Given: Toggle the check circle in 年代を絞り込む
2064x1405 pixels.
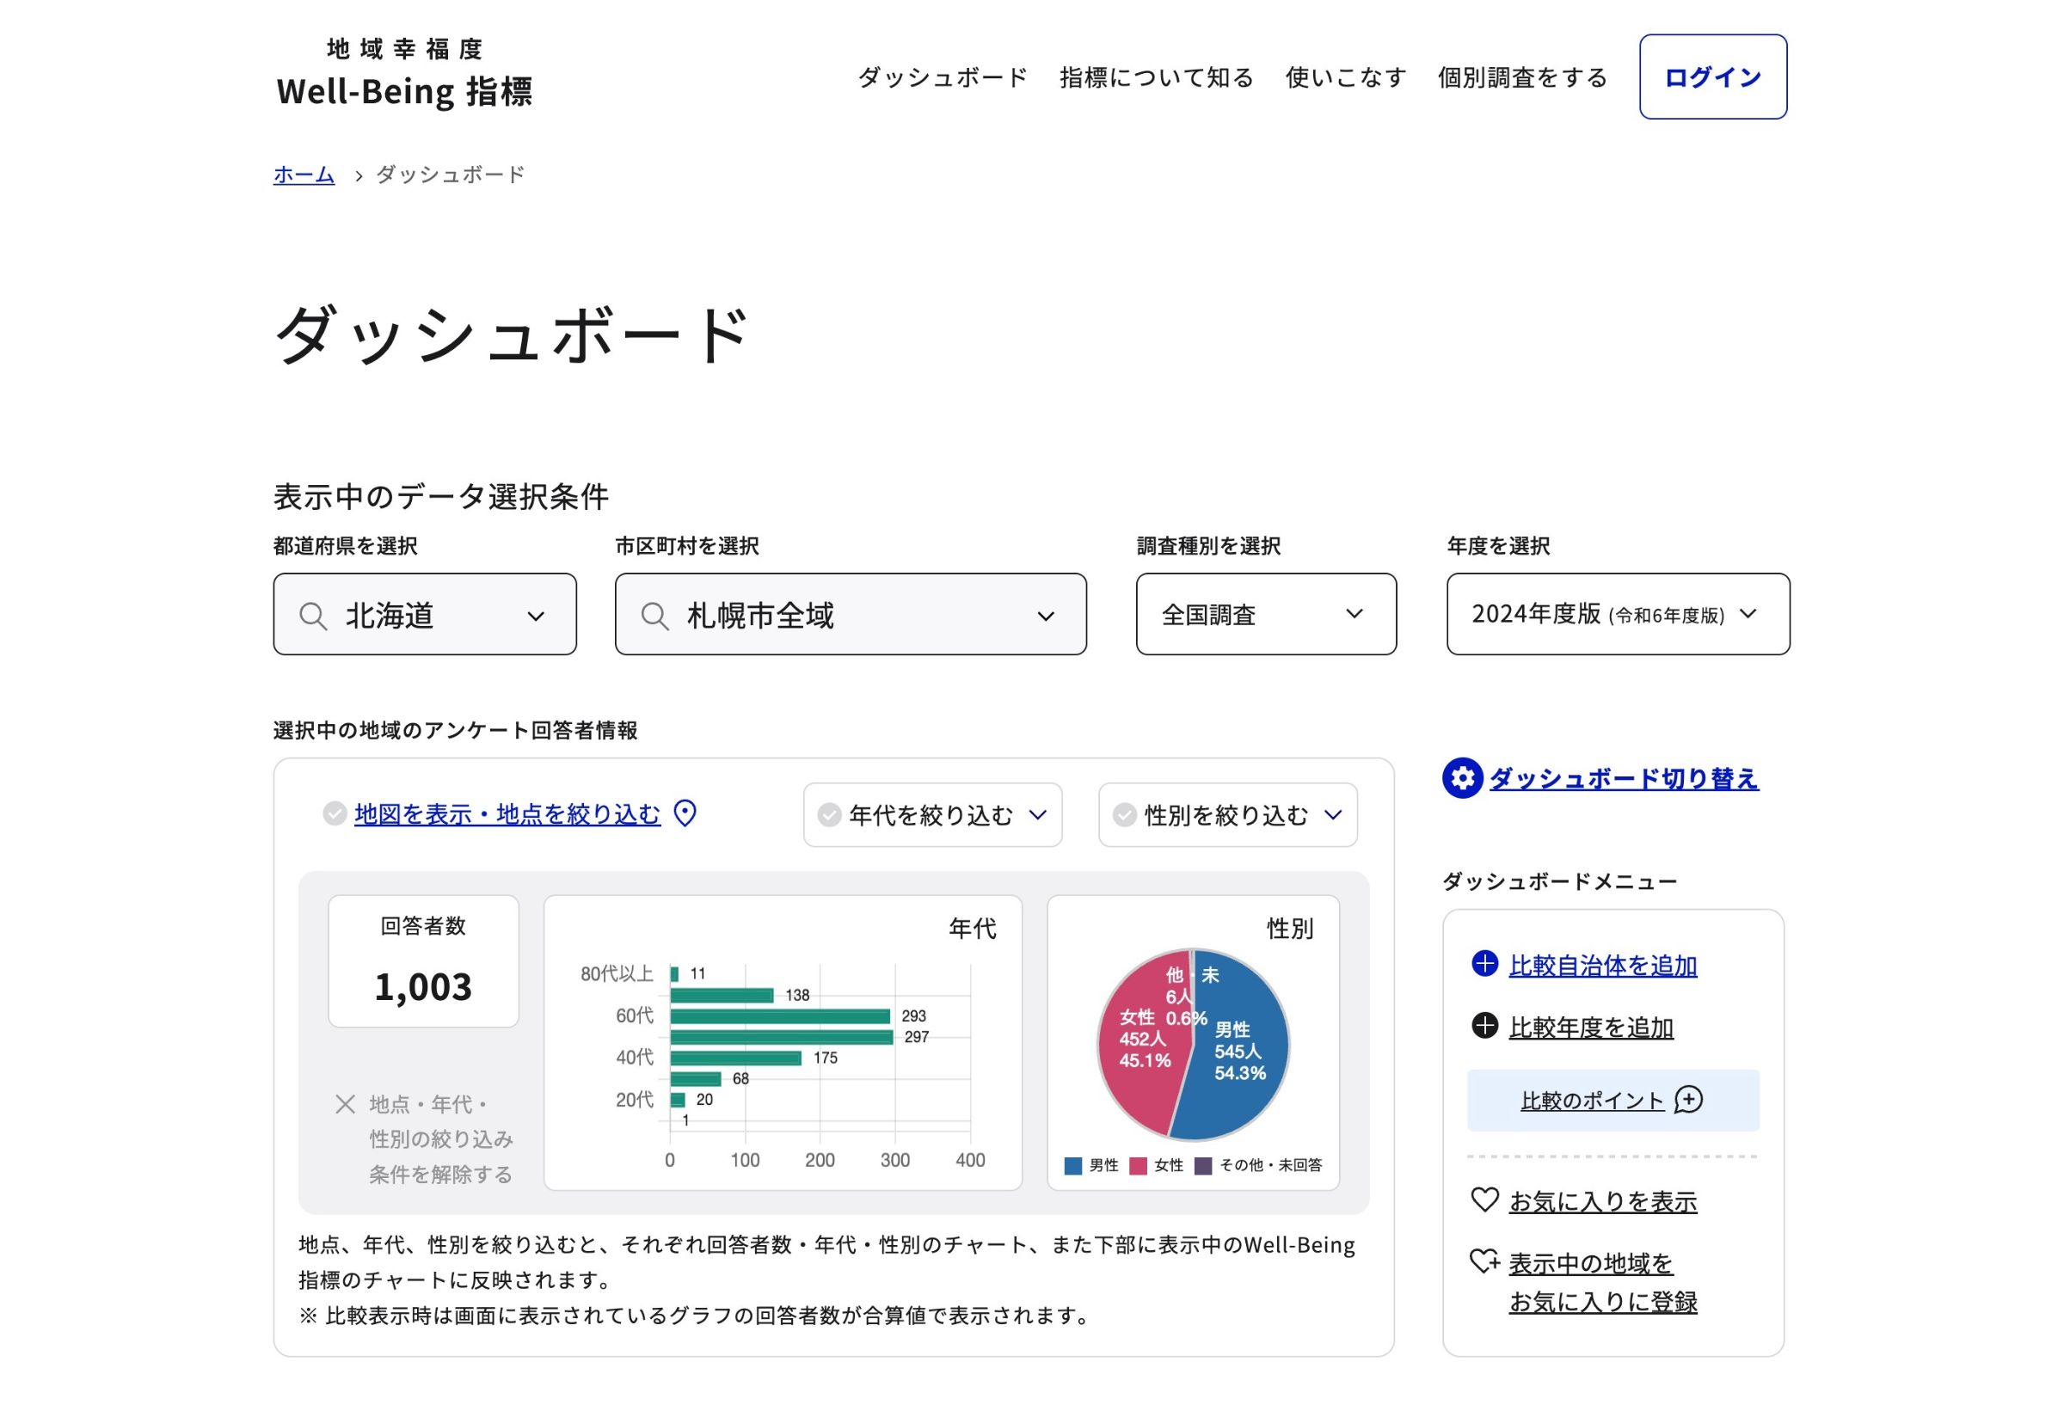Looking at the screenshot, I should coord(829,815).
